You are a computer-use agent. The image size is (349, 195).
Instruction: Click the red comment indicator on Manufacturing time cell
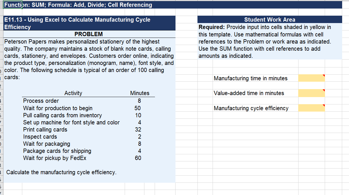tap(324, 75)
